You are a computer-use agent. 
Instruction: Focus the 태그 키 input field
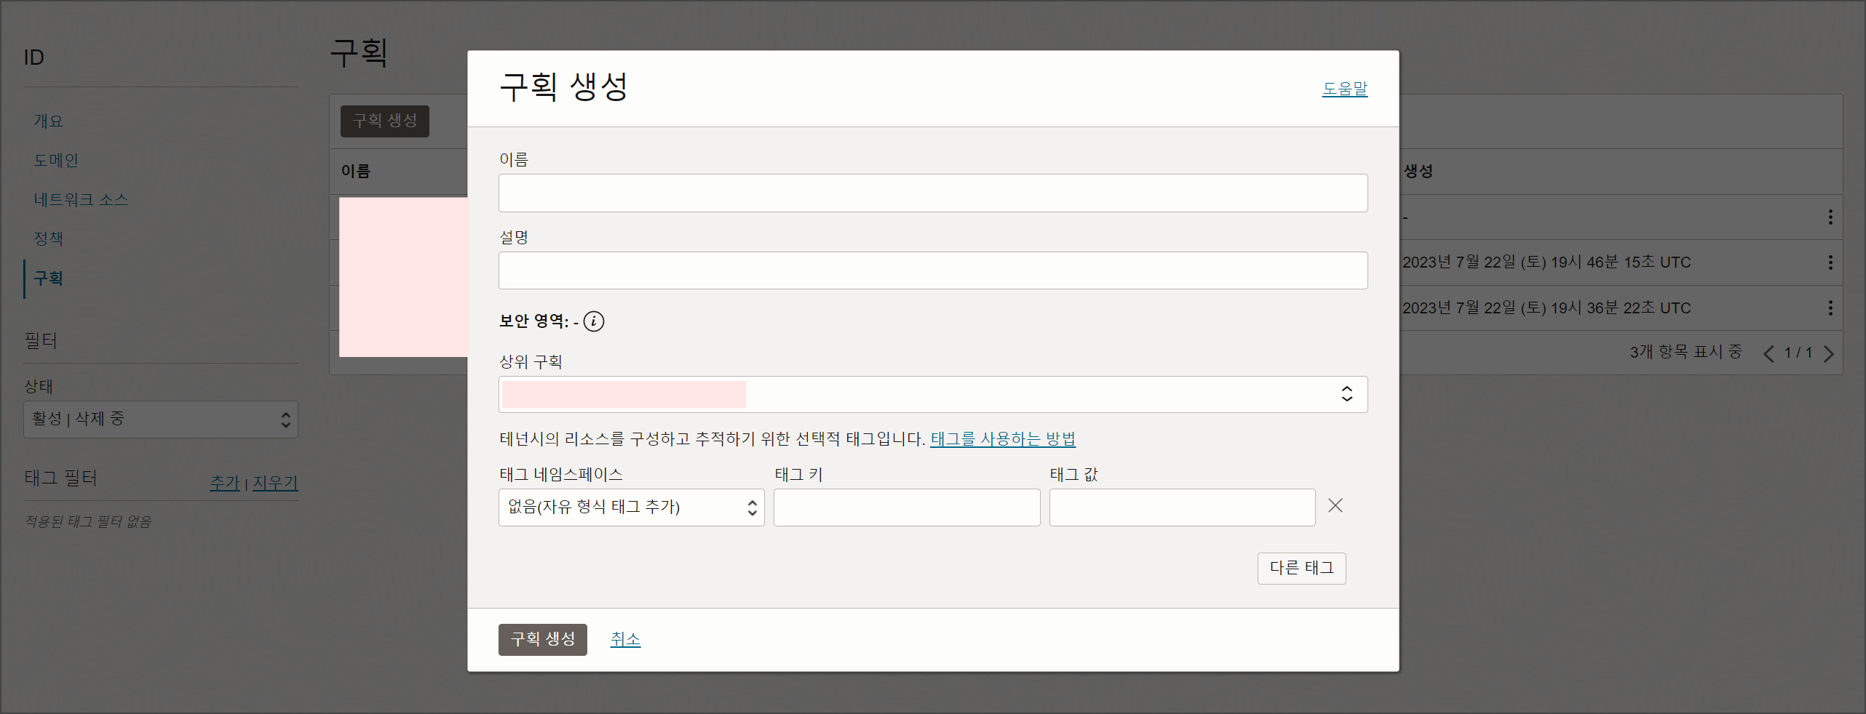[x=907, y=507]
